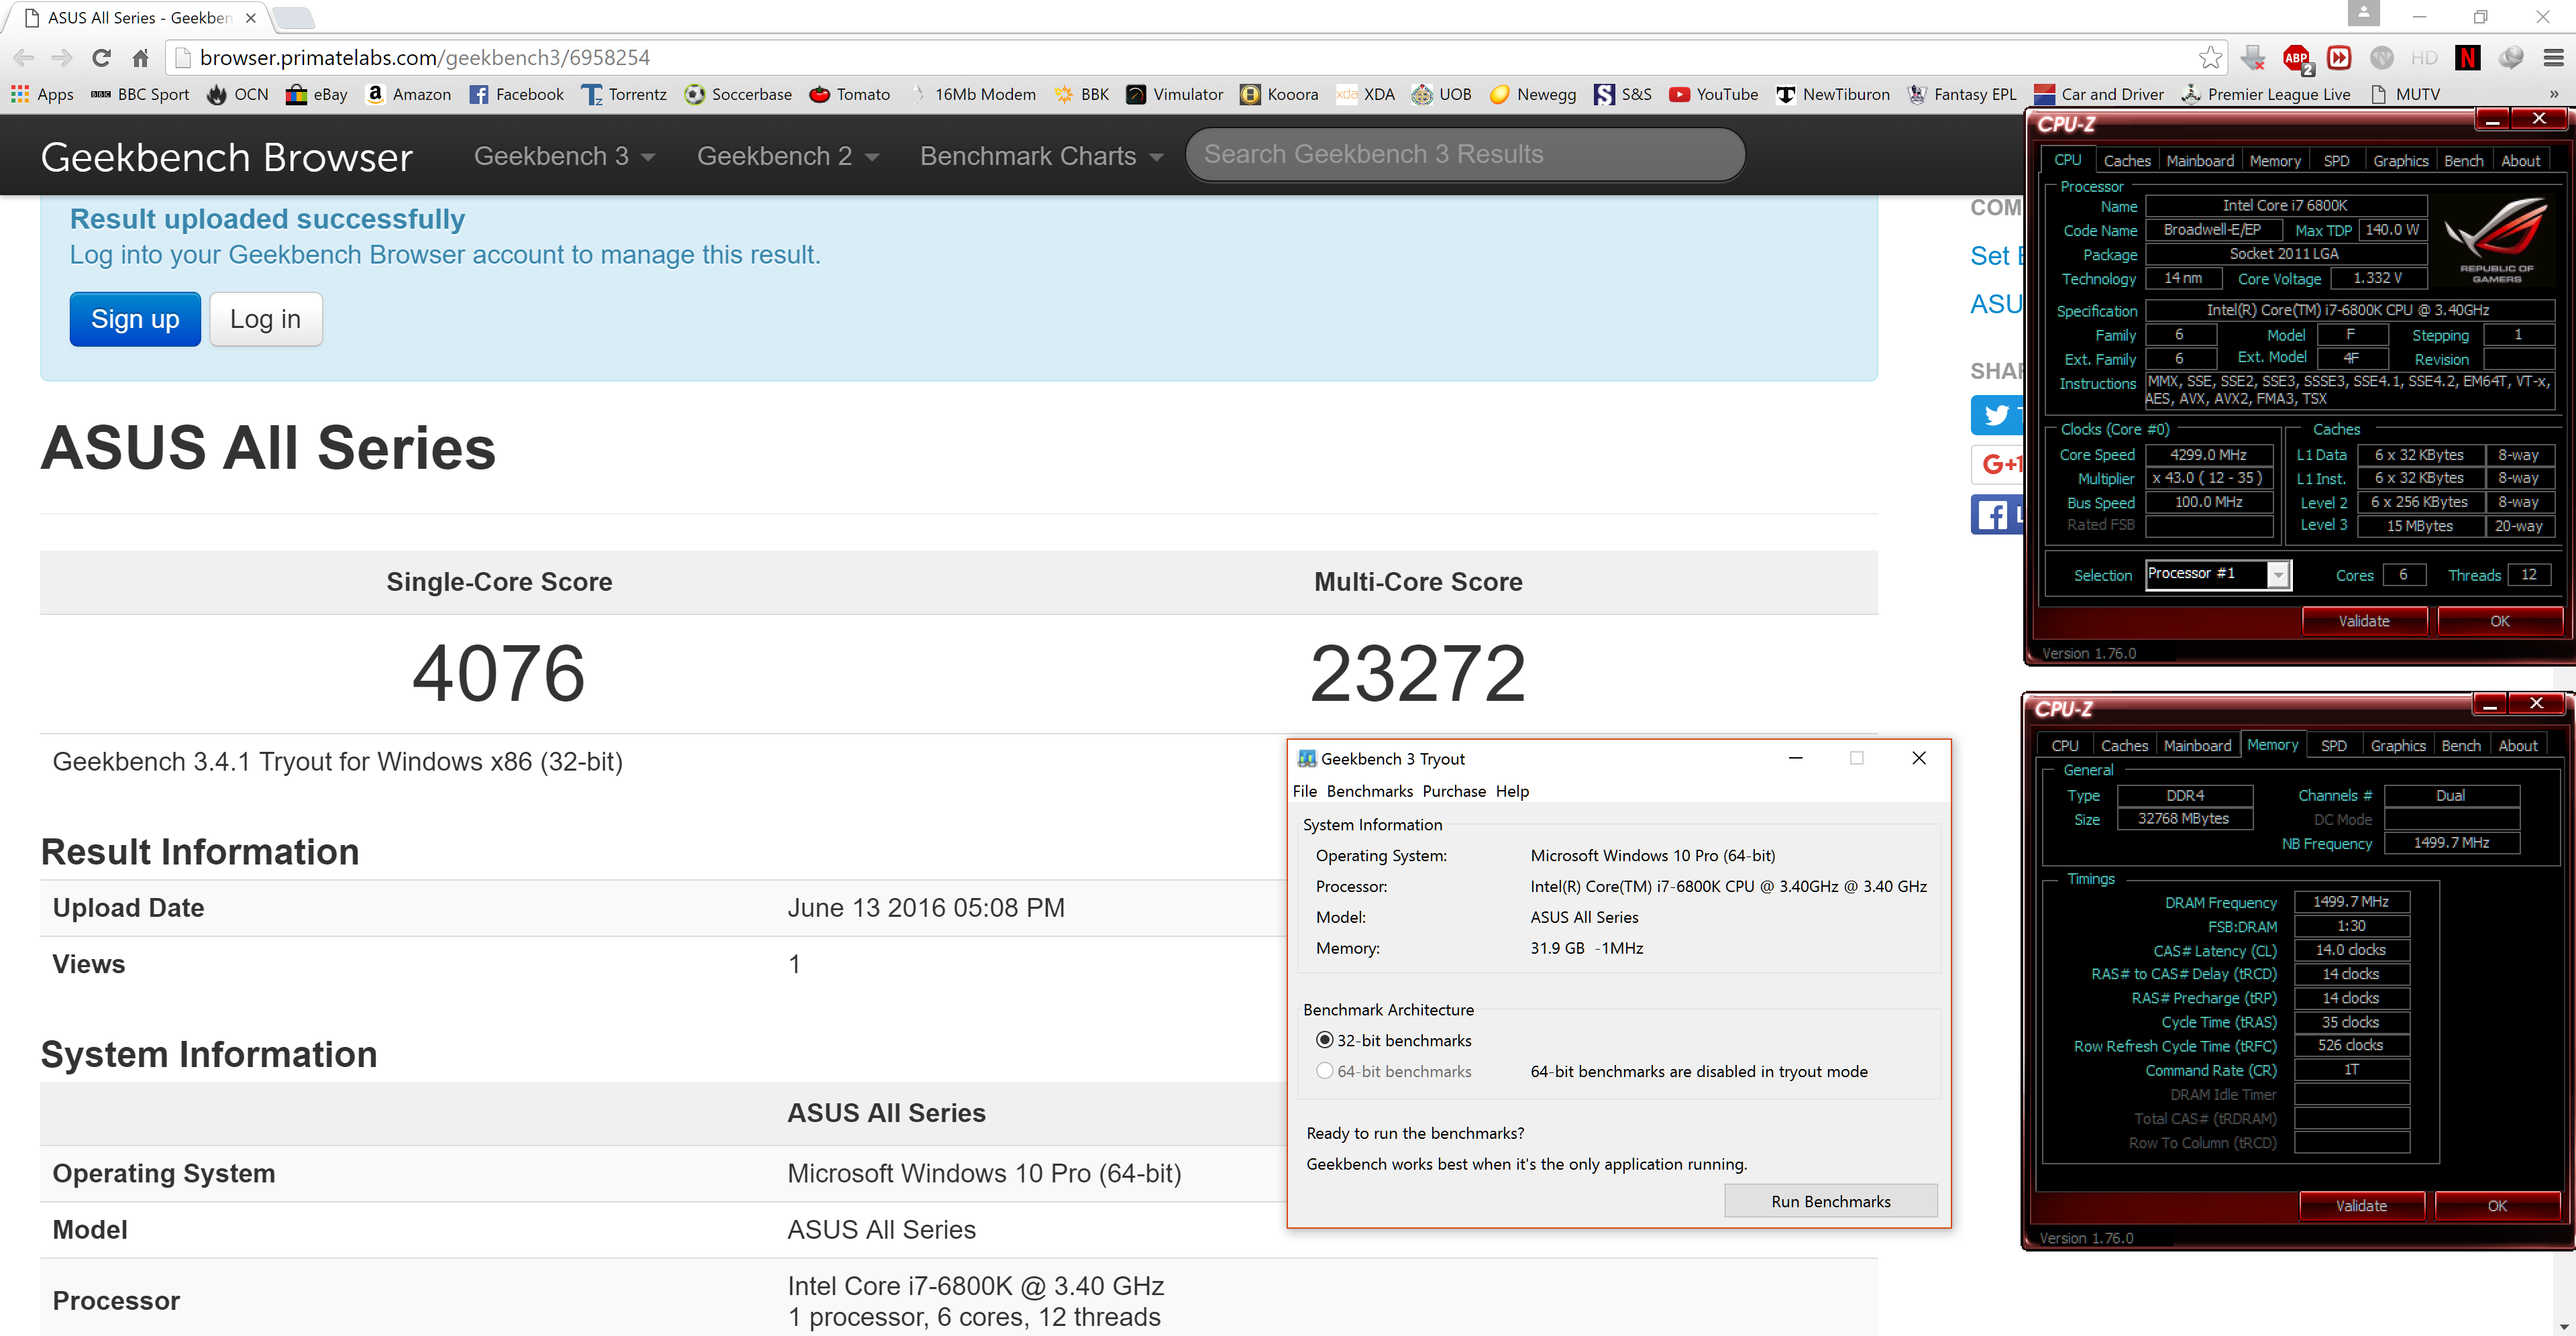Click the Log in button
Viewport: 2576px width, 1336px height.
pos(265,319)
